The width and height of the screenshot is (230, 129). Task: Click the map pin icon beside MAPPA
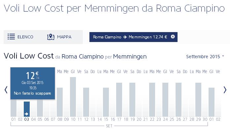tap(51, 37)
